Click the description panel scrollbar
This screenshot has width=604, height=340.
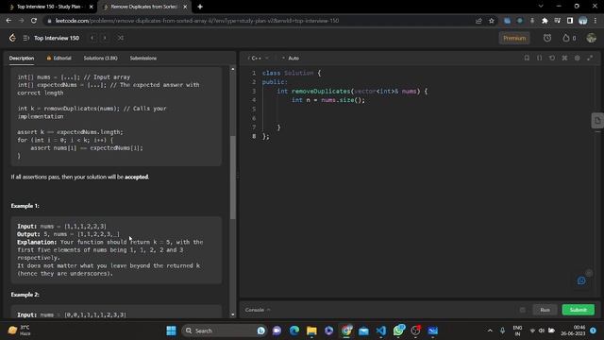[x=233, y=178]
